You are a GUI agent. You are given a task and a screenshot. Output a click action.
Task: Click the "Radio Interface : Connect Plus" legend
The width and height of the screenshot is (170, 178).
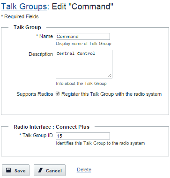click(x=52, y=127)
